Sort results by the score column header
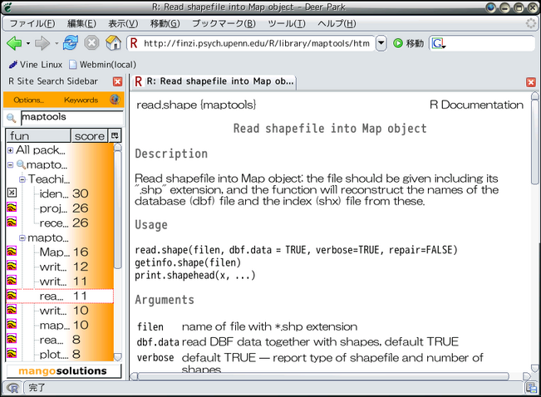This screenshot has height=397, width=541. click(x=89, y=135)
